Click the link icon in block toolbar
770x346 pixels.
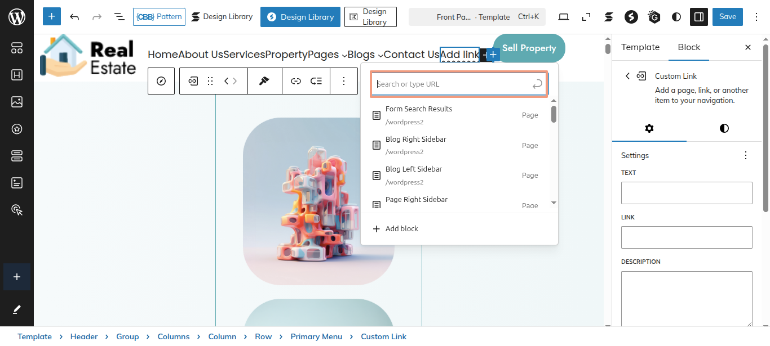click(x=295, y=81)
